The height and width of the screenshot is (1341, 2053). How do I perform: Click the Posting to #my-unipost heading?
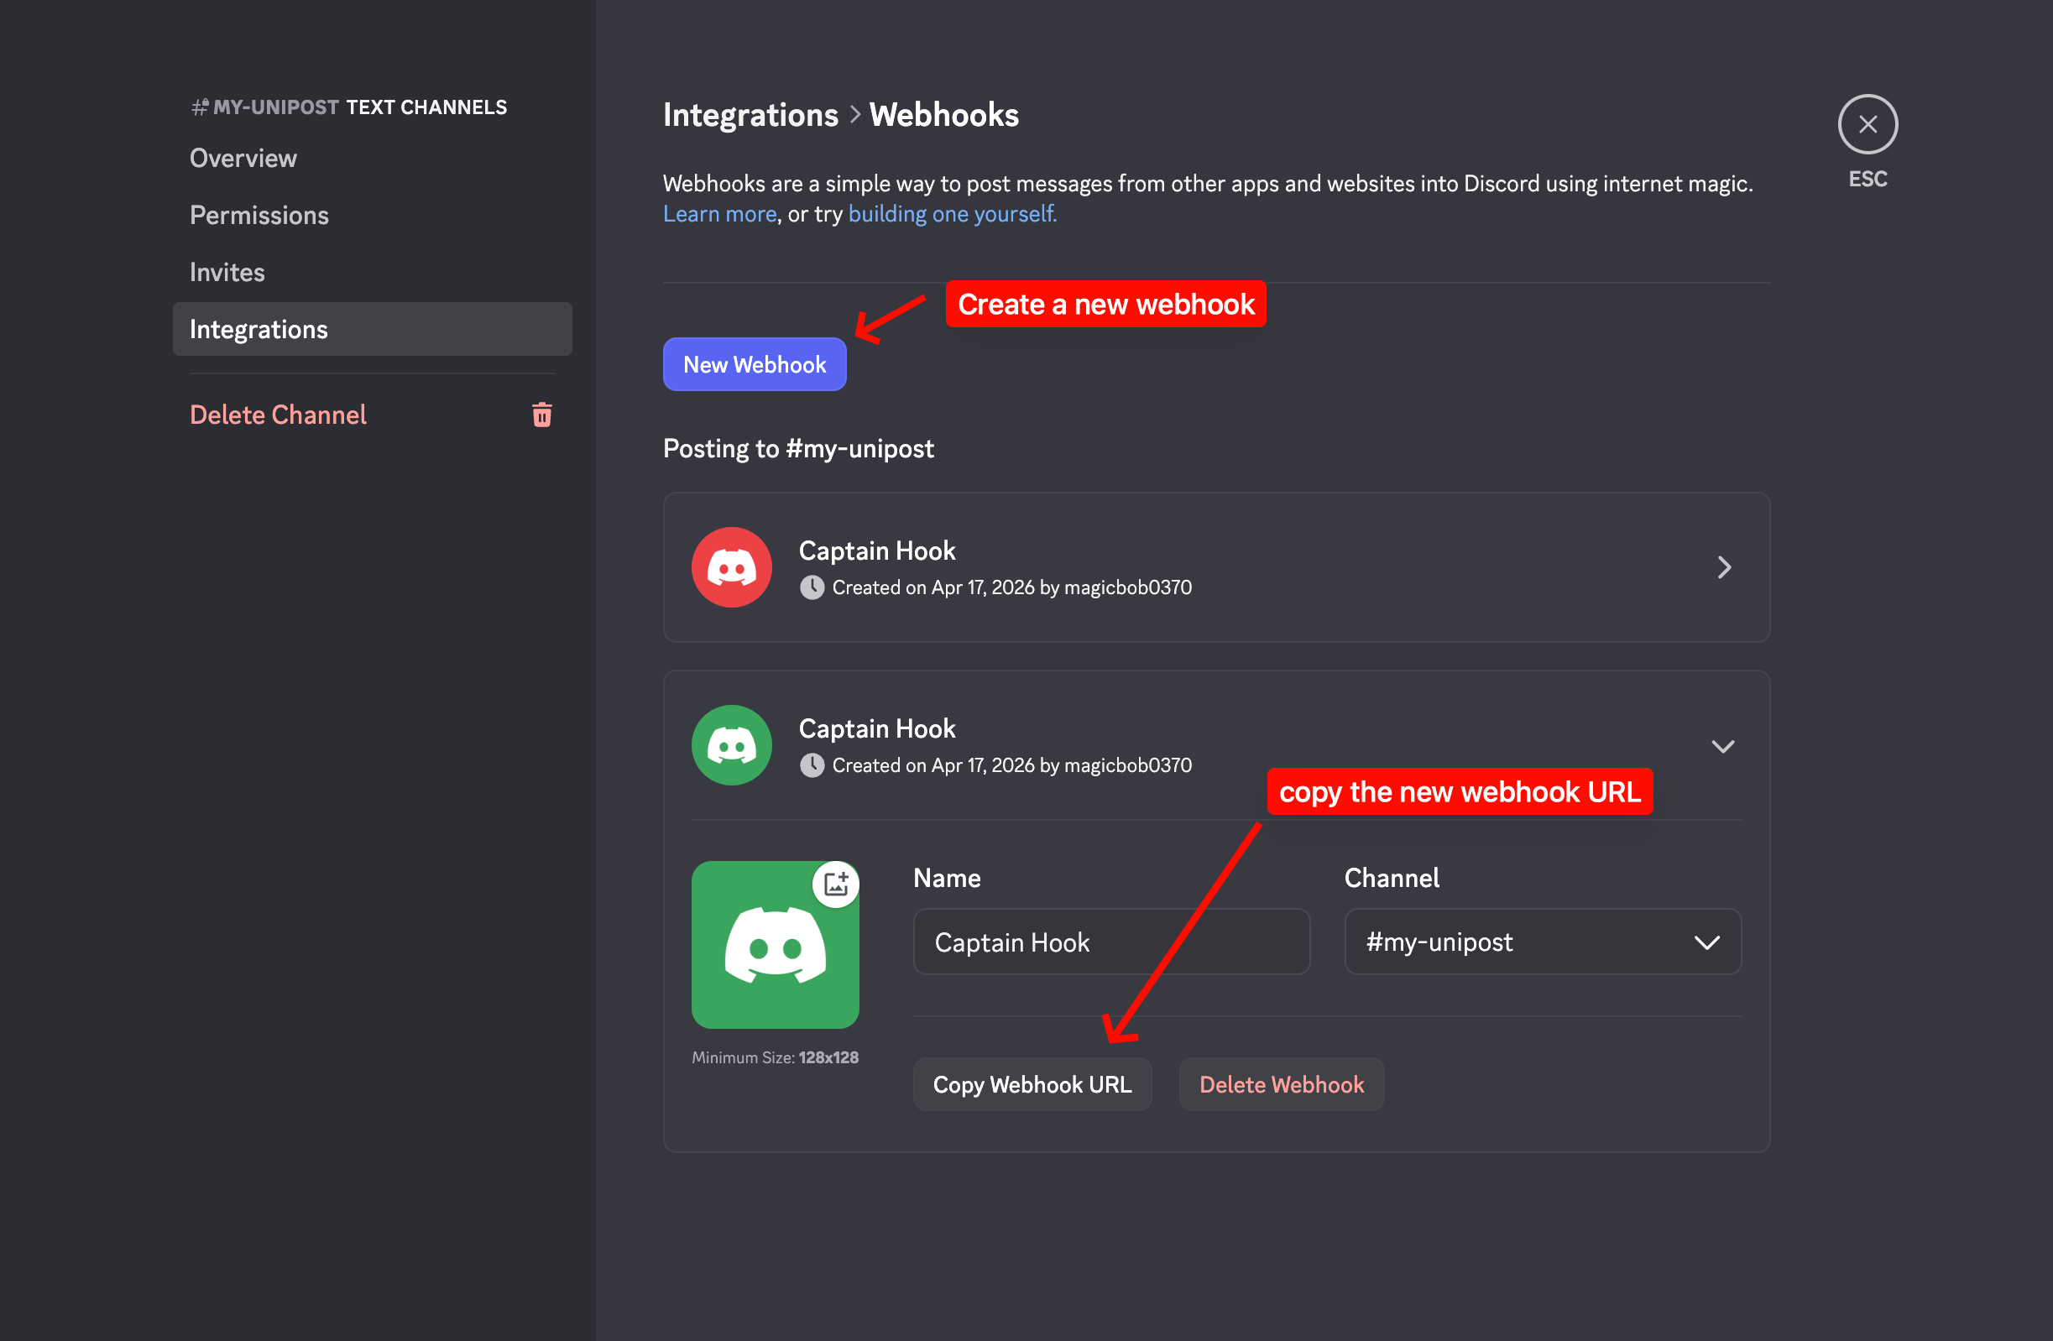(x=798, y=448)
